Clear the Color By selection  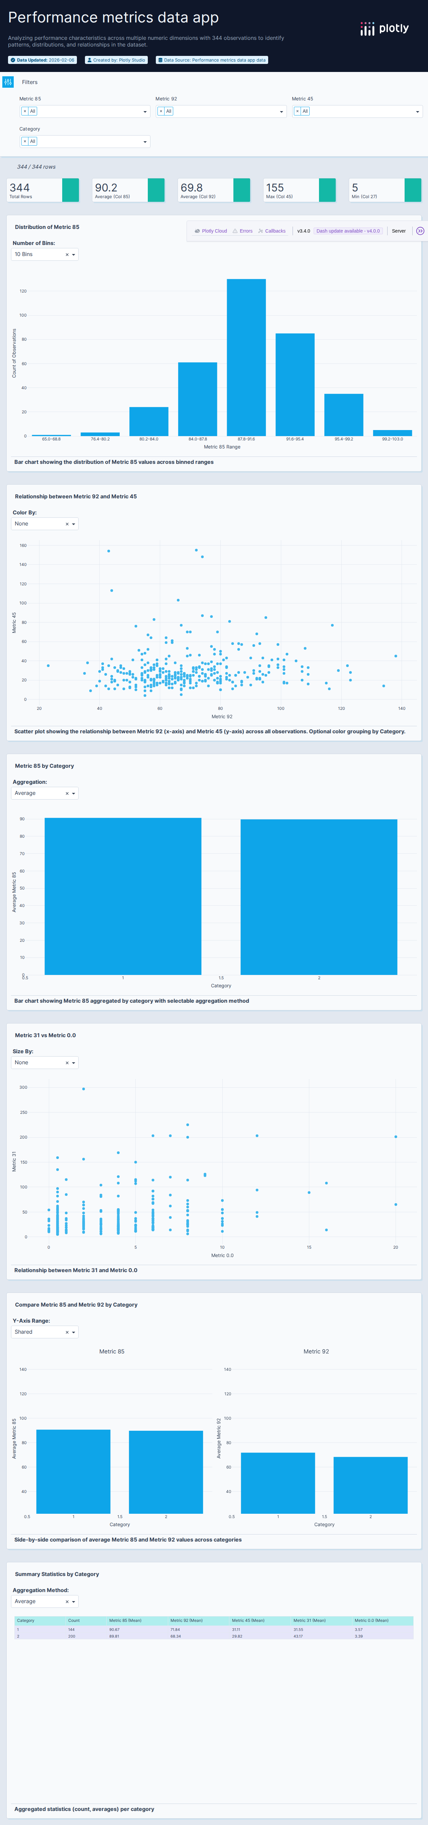click(x=67, y=524)
